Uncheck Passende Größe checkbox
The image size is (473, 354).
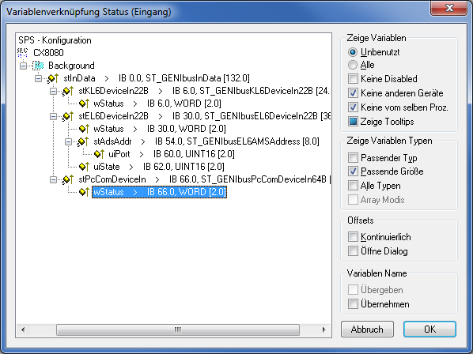click(x=353, y=171)
